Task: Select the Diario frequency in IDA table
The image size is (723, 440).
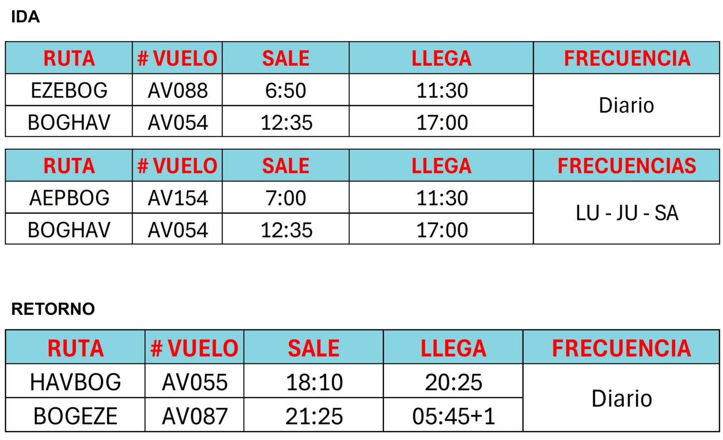Action: (626, 105)
